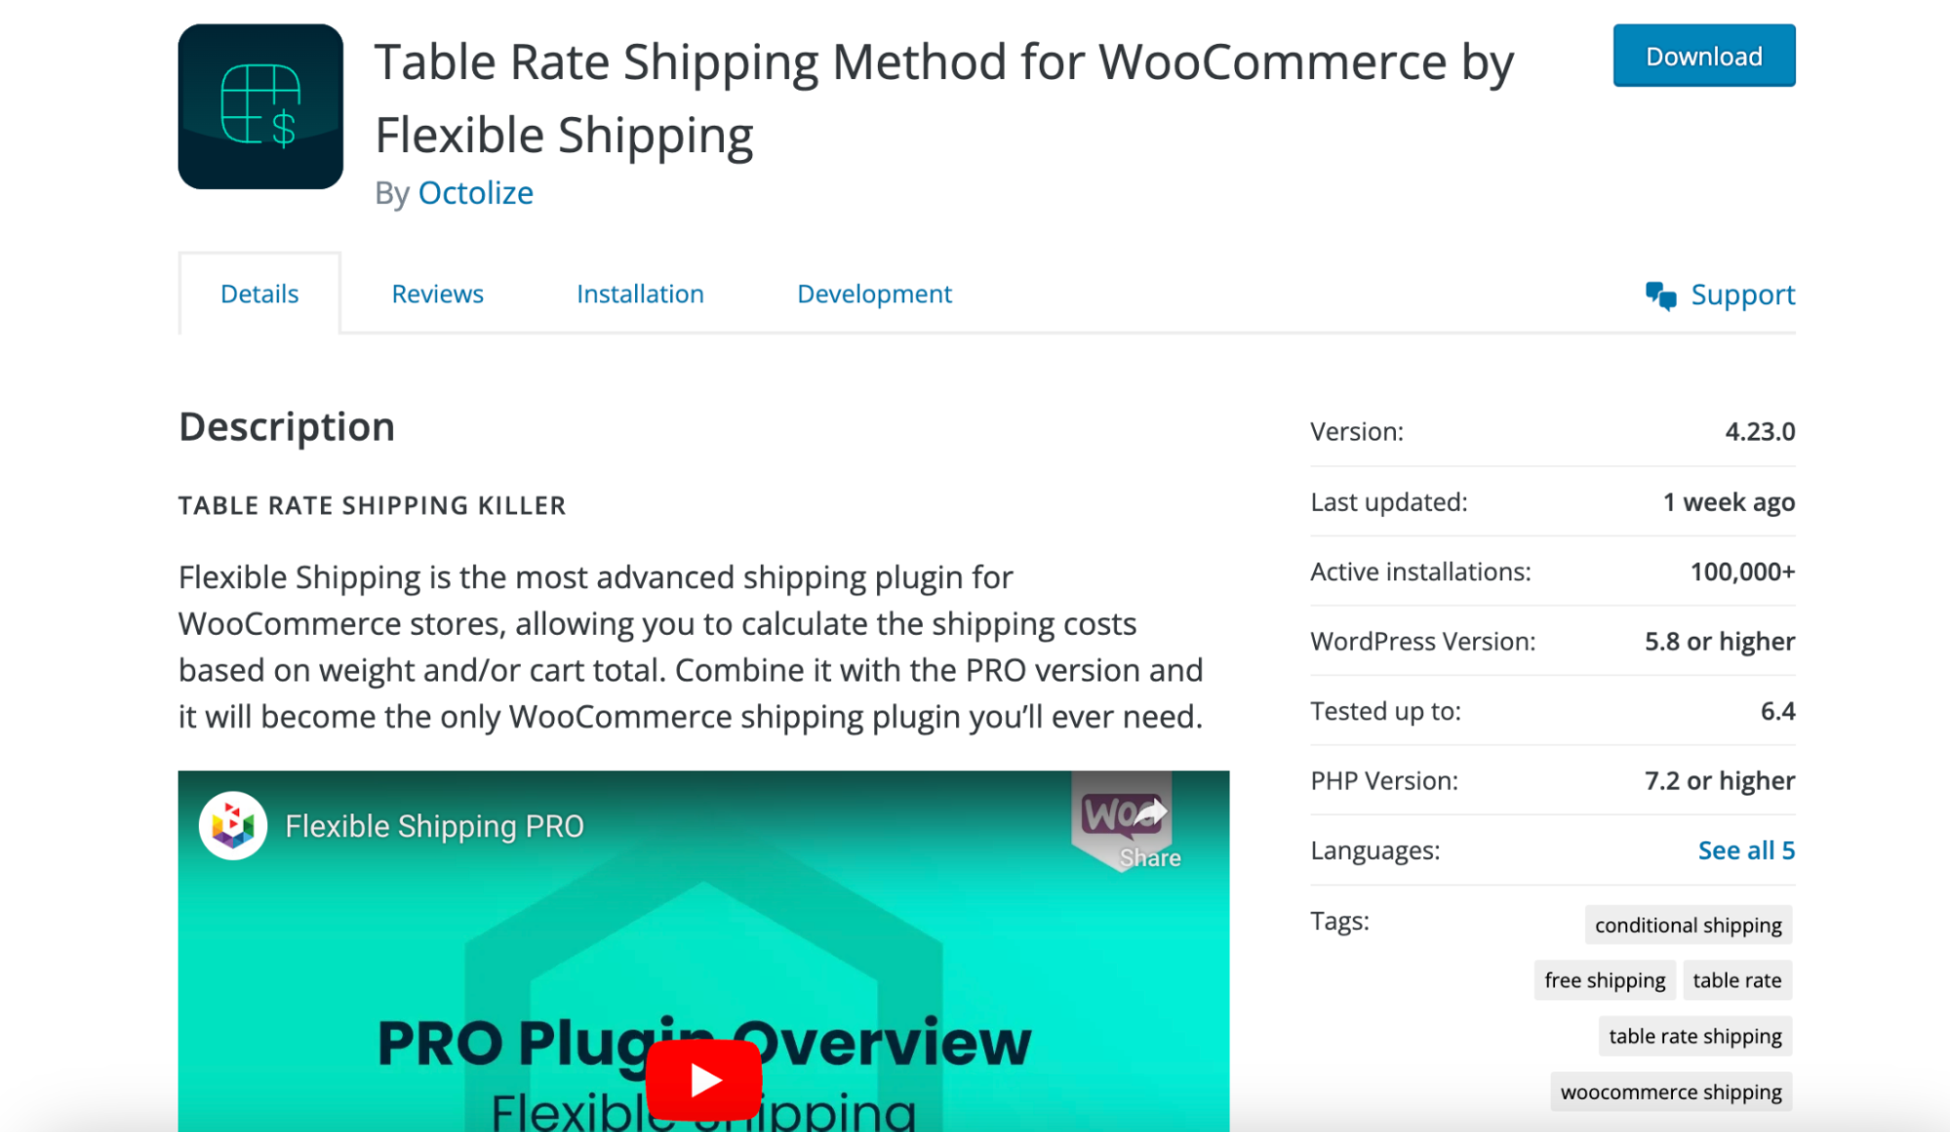The width and height of the screenshot is (1950, 1132).
Task: Select the Installation tab
Action: point(639,293)
